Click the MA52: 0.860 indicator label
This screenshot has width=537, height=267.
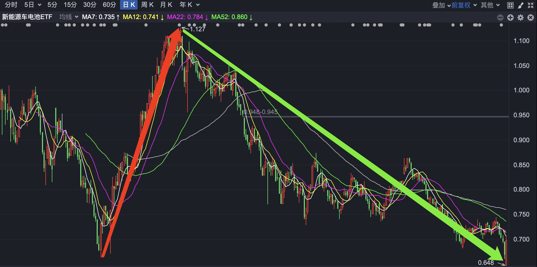tap(232, 17)
